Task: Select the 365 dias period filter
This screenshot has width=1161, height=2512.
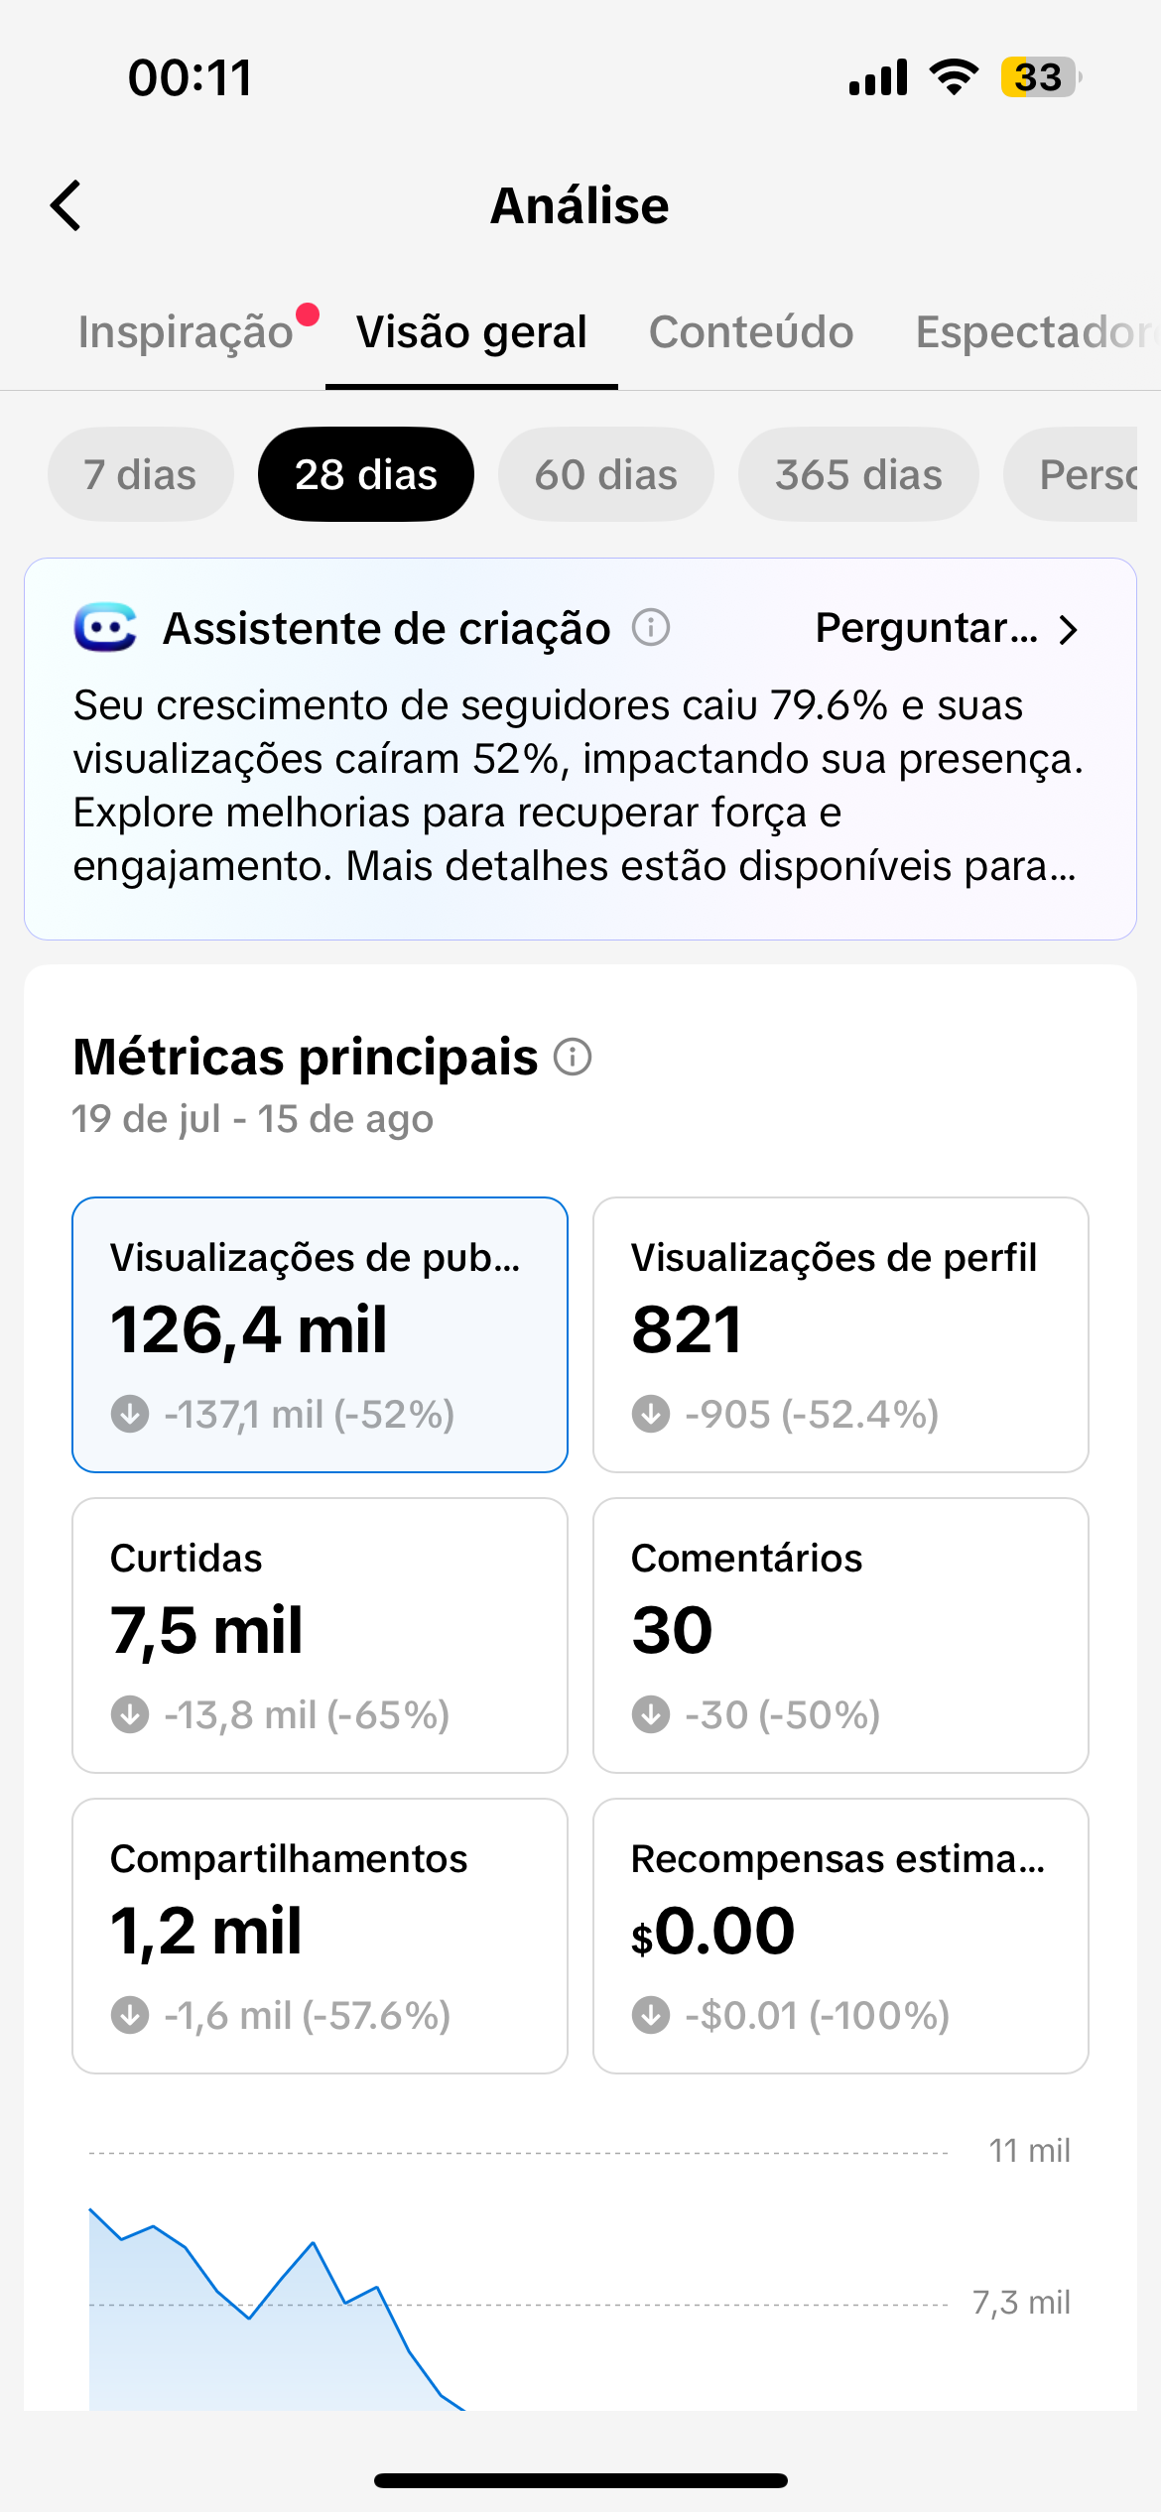Action: click(x=858, y=474)
